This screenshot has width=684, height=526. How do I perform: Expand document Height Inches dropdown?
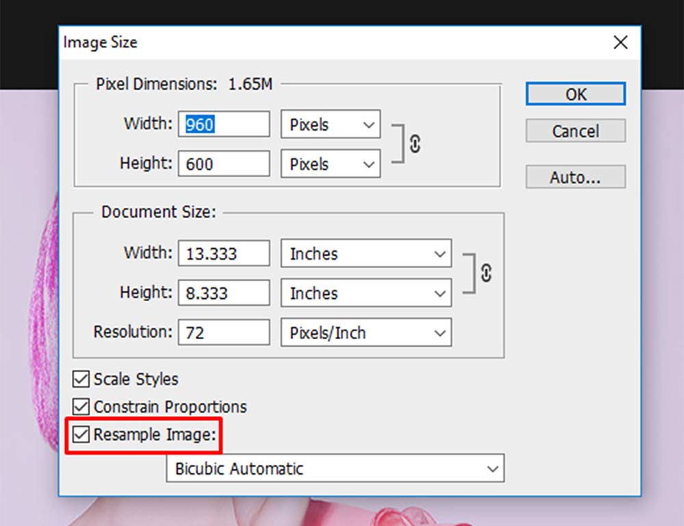[366, 293]
